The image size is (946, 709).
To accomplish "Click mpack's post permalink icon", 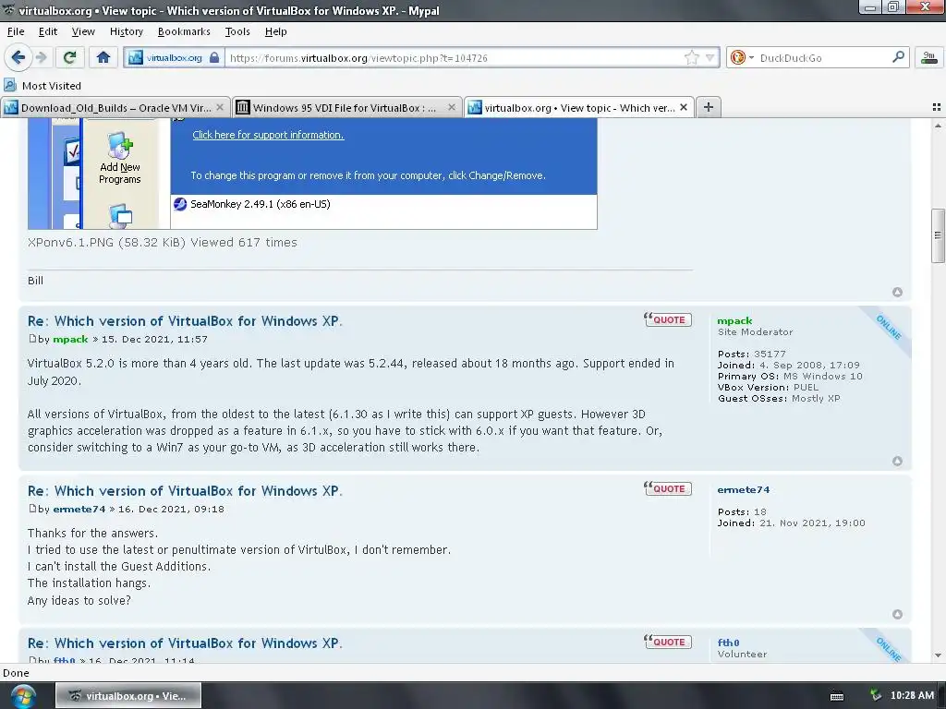I will coord(32,339).
